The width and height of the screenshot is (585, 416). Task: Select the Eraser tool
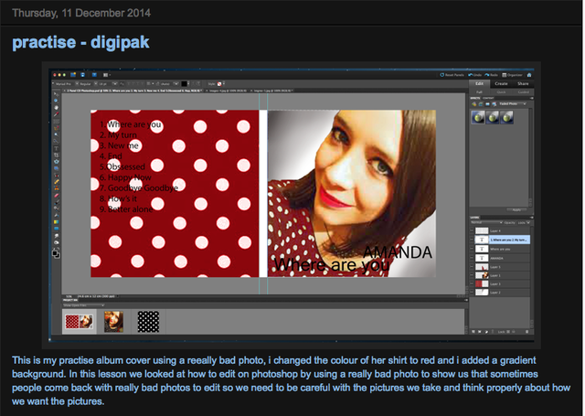click(57, 196)
